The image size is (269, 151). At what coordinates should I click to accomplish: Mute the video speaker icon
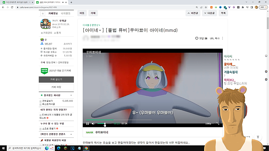(x=93, y=123)
